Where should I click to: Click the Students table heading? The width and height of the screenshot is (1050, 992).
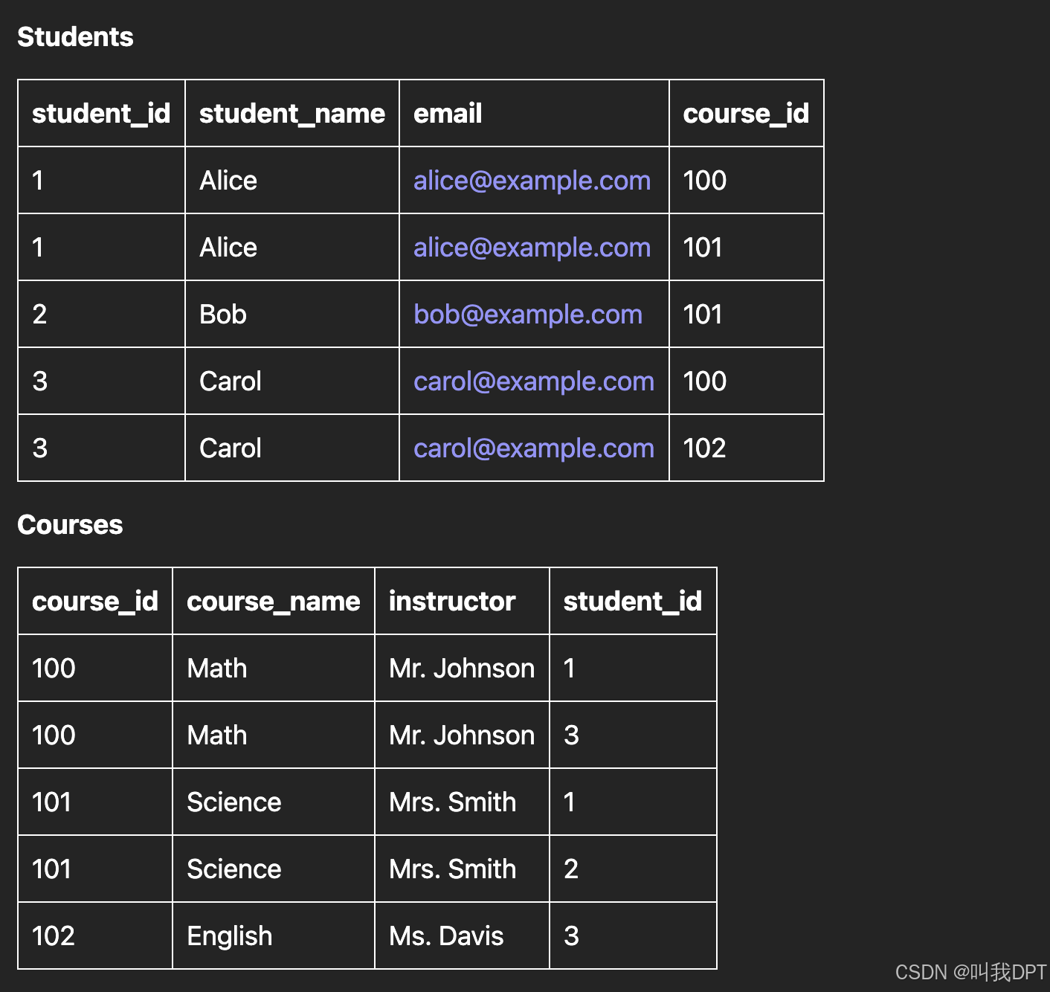[x=75, y=37]
